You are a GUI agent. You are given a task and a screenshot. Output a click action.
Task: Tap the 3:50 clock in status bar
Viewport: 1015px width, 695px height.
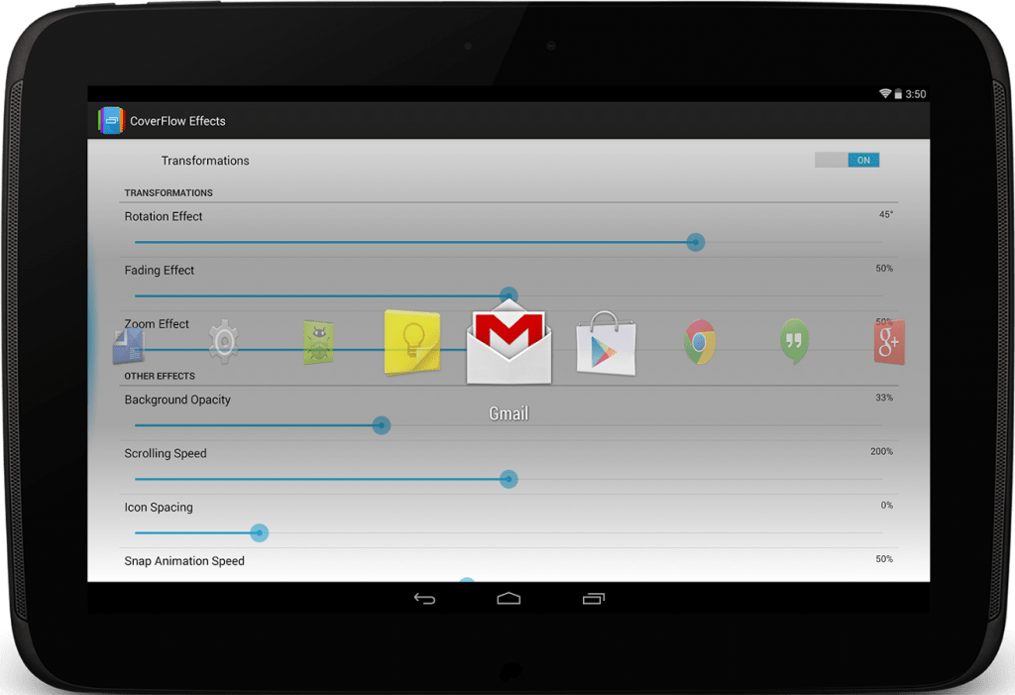coord(915,94)
